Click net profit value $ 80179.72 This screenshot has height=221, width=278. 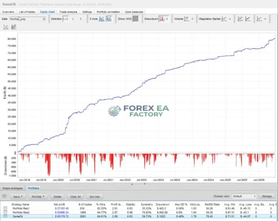pos(62,216)
